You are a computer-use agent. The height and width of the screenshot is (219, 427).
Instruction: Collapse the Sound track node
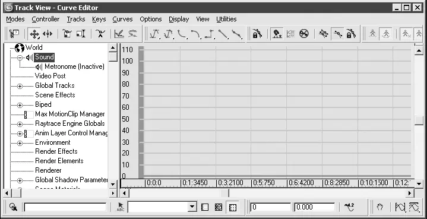20,58
